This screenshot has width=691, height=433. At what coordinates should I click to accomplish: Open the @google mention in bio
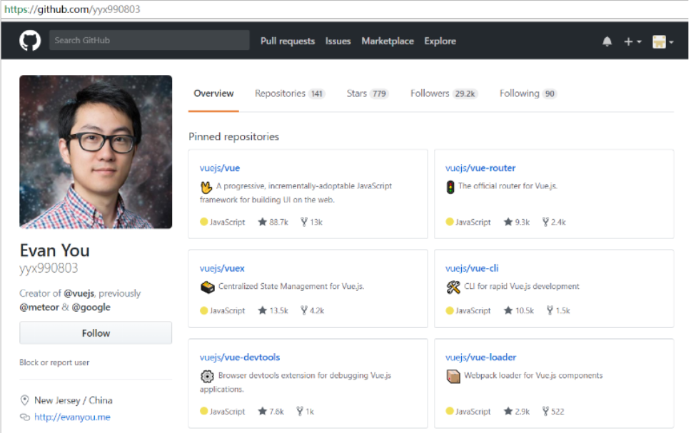point(91,307)
